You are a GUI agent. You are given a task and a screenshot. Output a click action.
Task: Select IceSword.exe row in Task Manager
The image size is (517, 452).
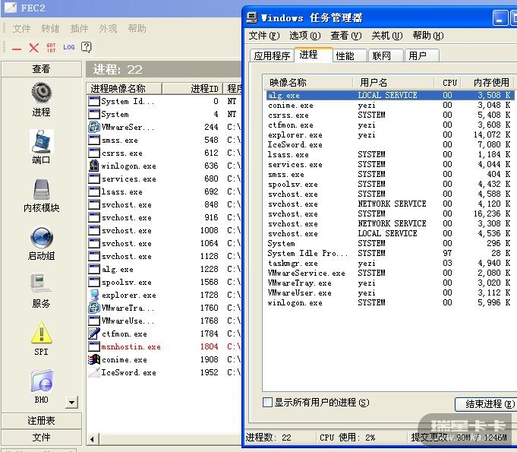tap(390, 144)
